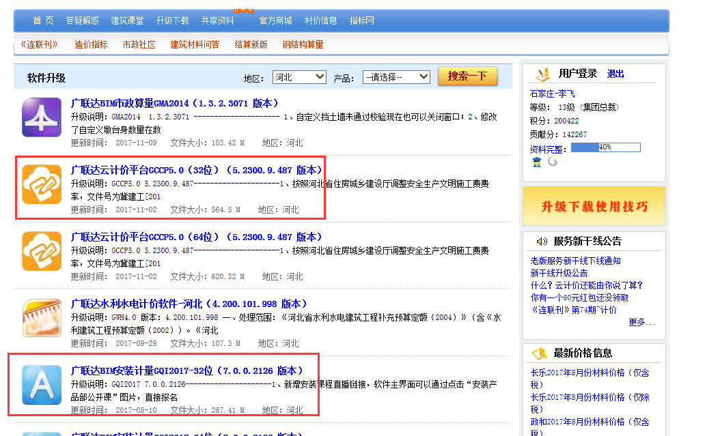Open the 老版服务新干线下线通知 announcement
This screenshot has width=707, height=436.
click(x=575, y=261)
